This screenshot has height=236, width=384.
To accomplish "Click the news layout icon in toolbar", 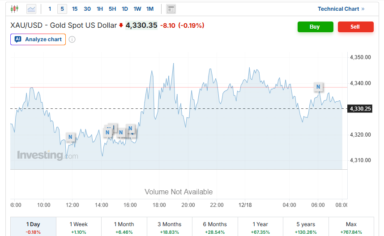I will [171, 9].
